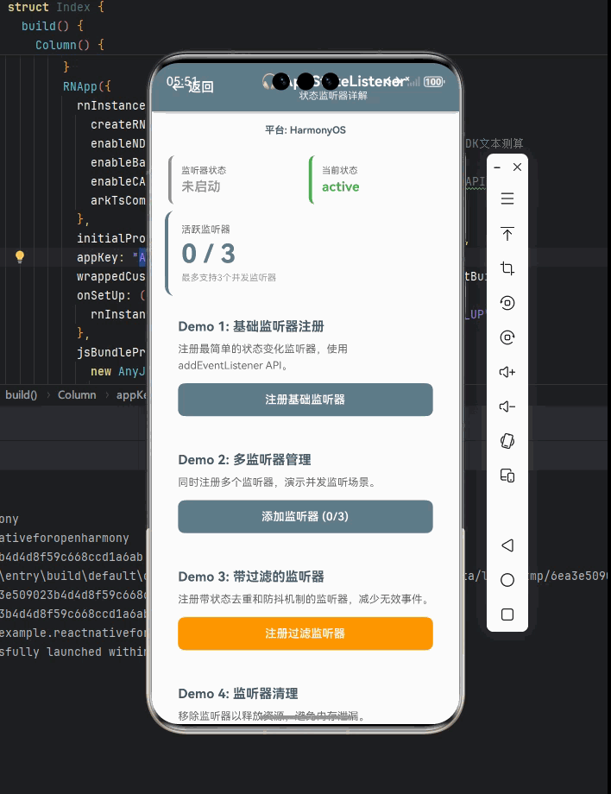This screenshot has height=794, width=611.
Task: Select Column breadcrumb in editor
Action: point(77,395)
